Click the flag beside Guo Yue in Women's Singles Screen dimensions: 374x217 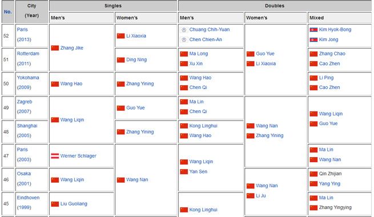coord(120,108)
